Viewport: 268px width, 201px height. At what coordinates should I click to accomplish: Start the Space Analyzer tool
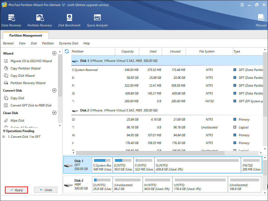[97, 20]
